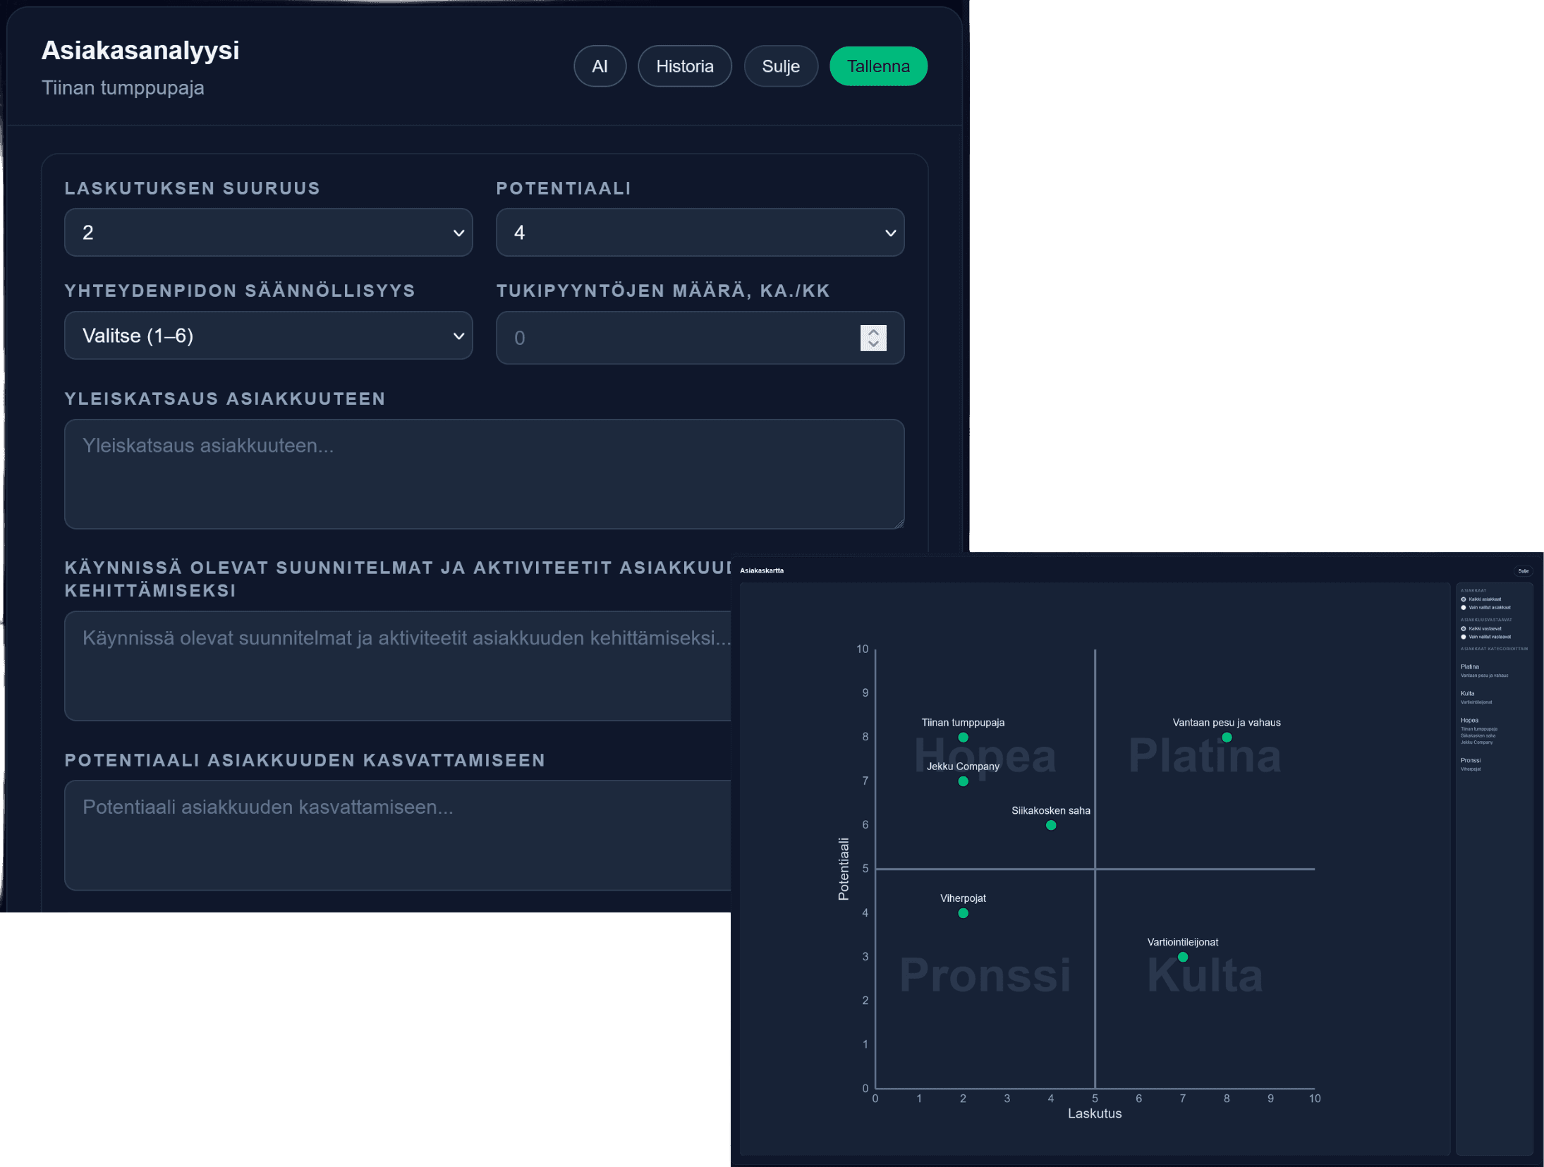This screenshot has width=1544, height=1167.
Task: Click Viherpojat in sidebar under Pronssi
Action: click(1471, 769)
